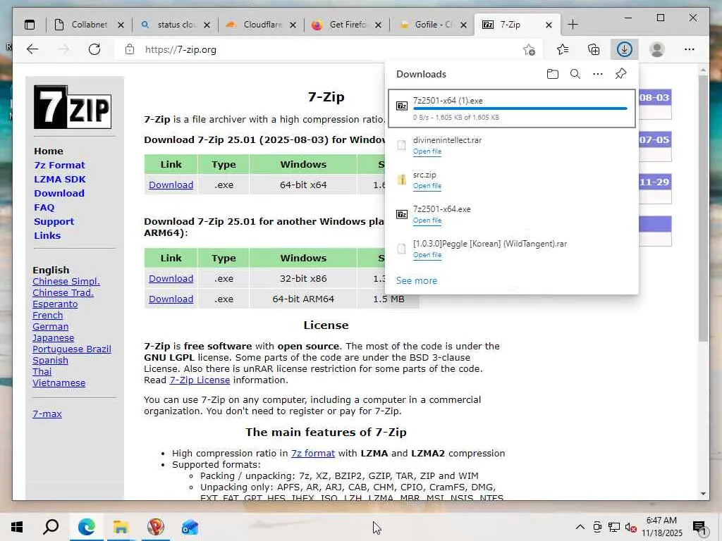The width and height of the screenshot is (722, 541).
Task: Switch language to Chinese Simpl.
Action: point(66,282)
